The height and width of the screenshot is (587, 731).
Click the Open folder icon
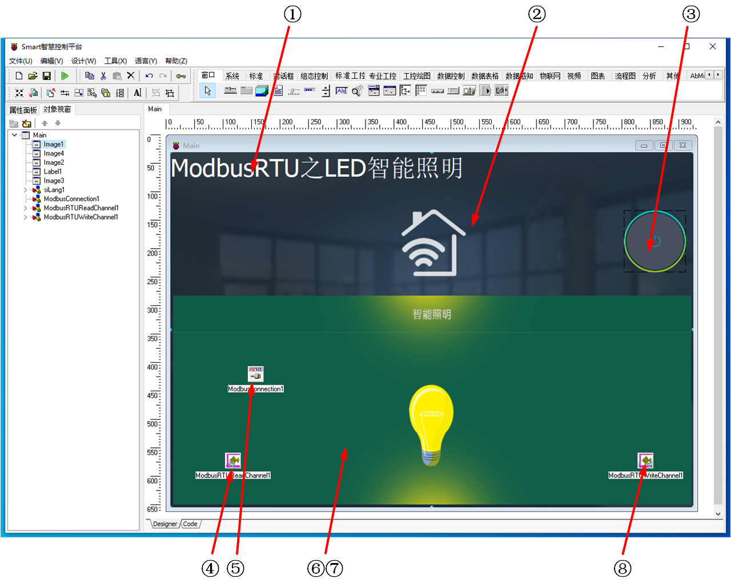point(33,76)
